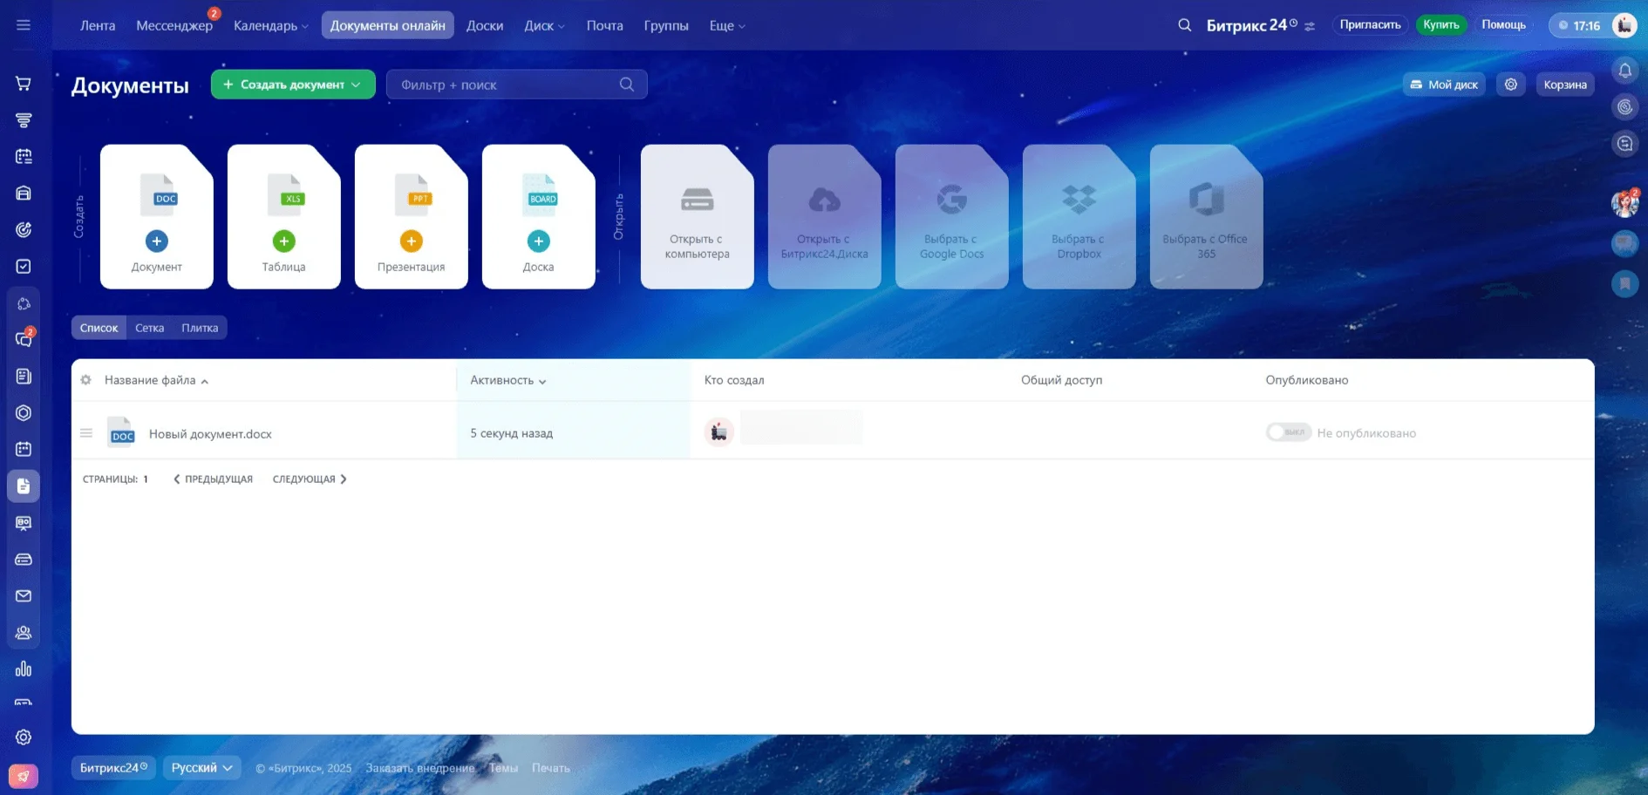The image size is (1648, 795).
Task: Open notifications bell icon
Action: (1625, 71)
